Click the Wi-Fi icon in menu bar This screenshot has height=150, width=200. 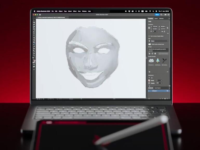pos(150,11)
